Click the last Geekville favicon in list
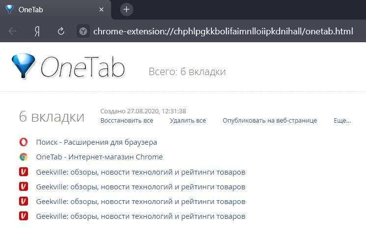 click(x=23, y=216)
